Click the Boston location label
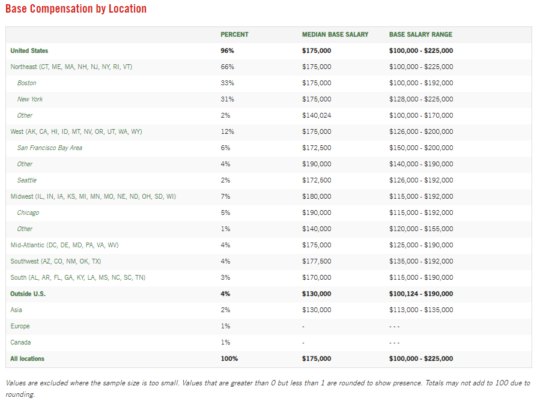 tap(26, 83)
